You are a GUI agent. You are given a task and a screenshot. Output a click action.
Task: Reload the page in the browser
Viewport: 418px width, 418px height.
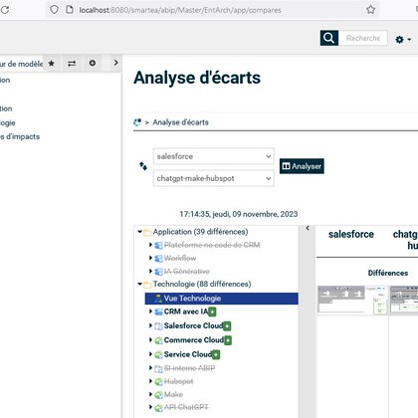(x=5, y=10)
